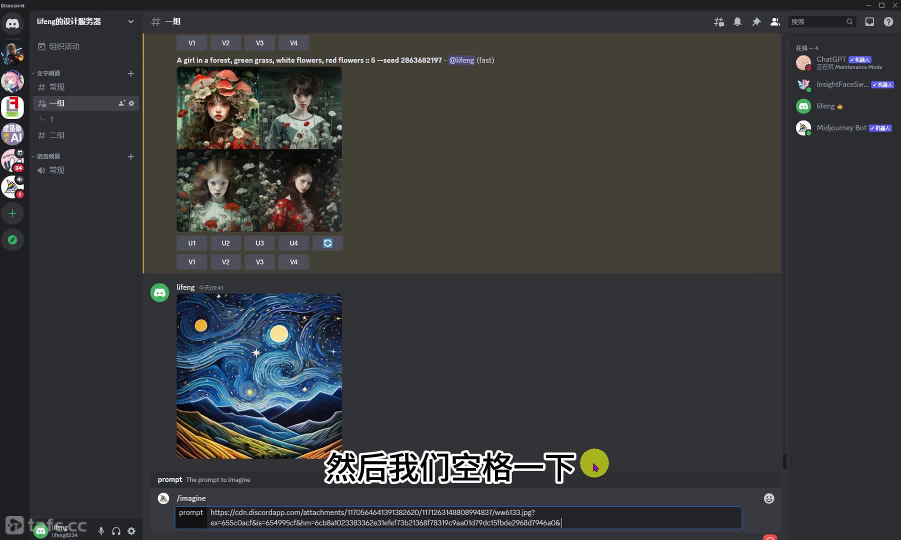Screen dimensions: 901x540
Task: Select InsightFaceSwap bot member
Action: point(845,84)
